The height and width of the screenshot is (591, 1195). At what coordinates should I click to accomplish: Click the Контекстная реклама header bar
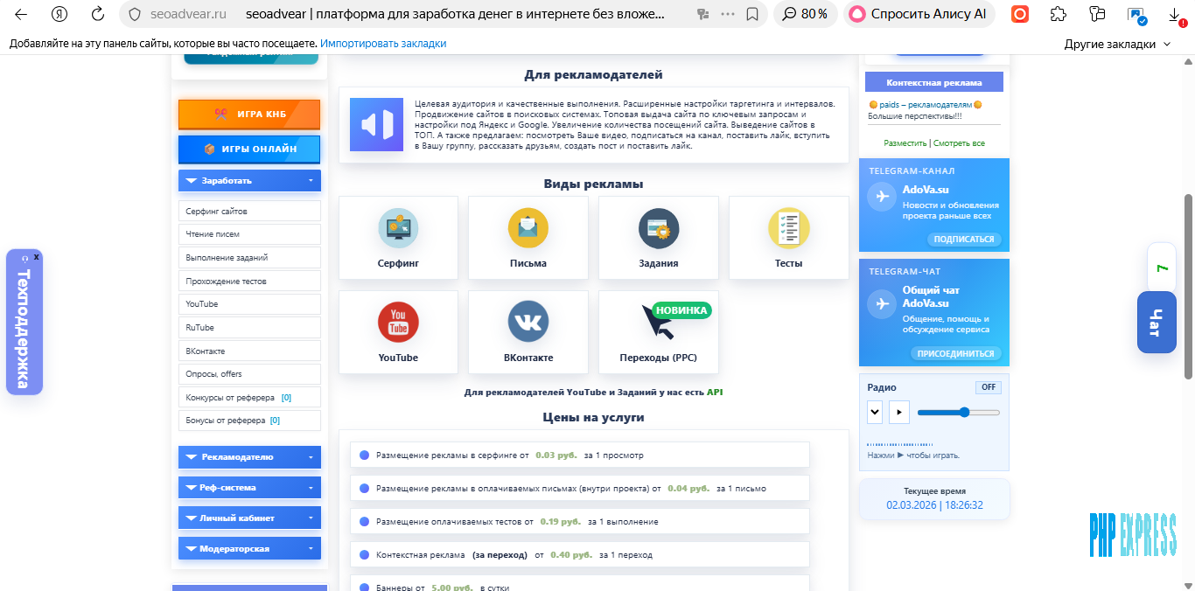pyautogui.click(x=933, y=82)
